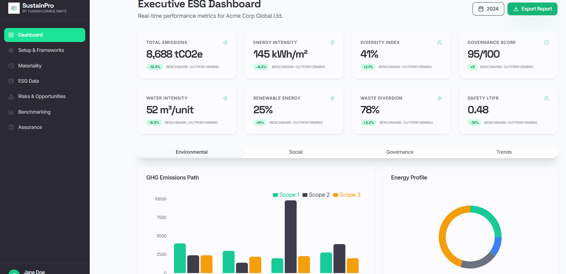Click lightning icon on Energy Intensity card
The width and height of the screenshot is (566, 274).
[332, 43]
